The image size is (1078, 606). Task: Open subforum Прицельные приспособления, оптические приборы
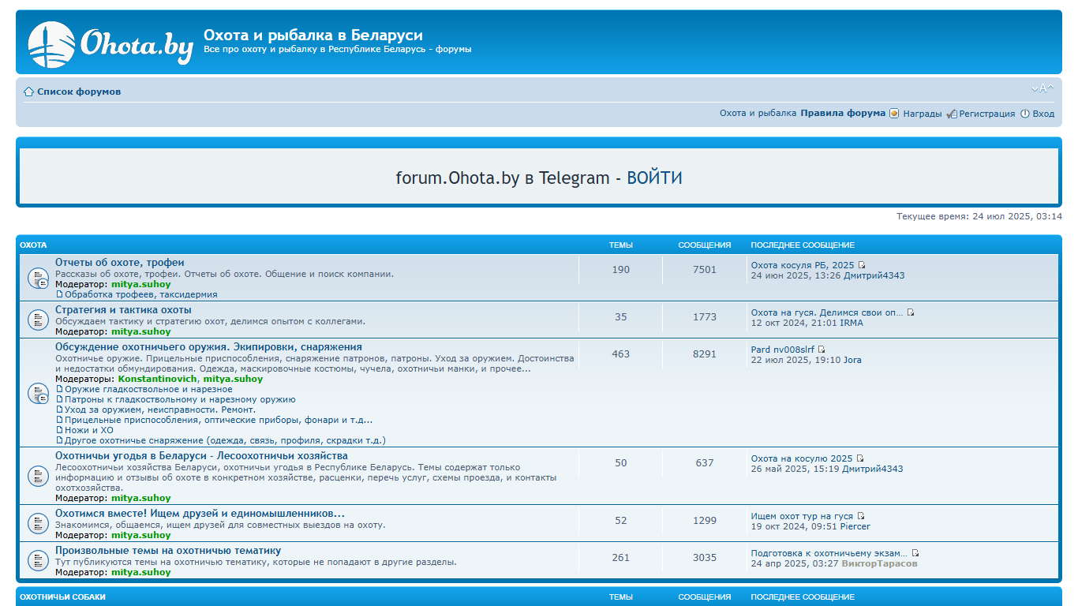click(x=219, y=420)
